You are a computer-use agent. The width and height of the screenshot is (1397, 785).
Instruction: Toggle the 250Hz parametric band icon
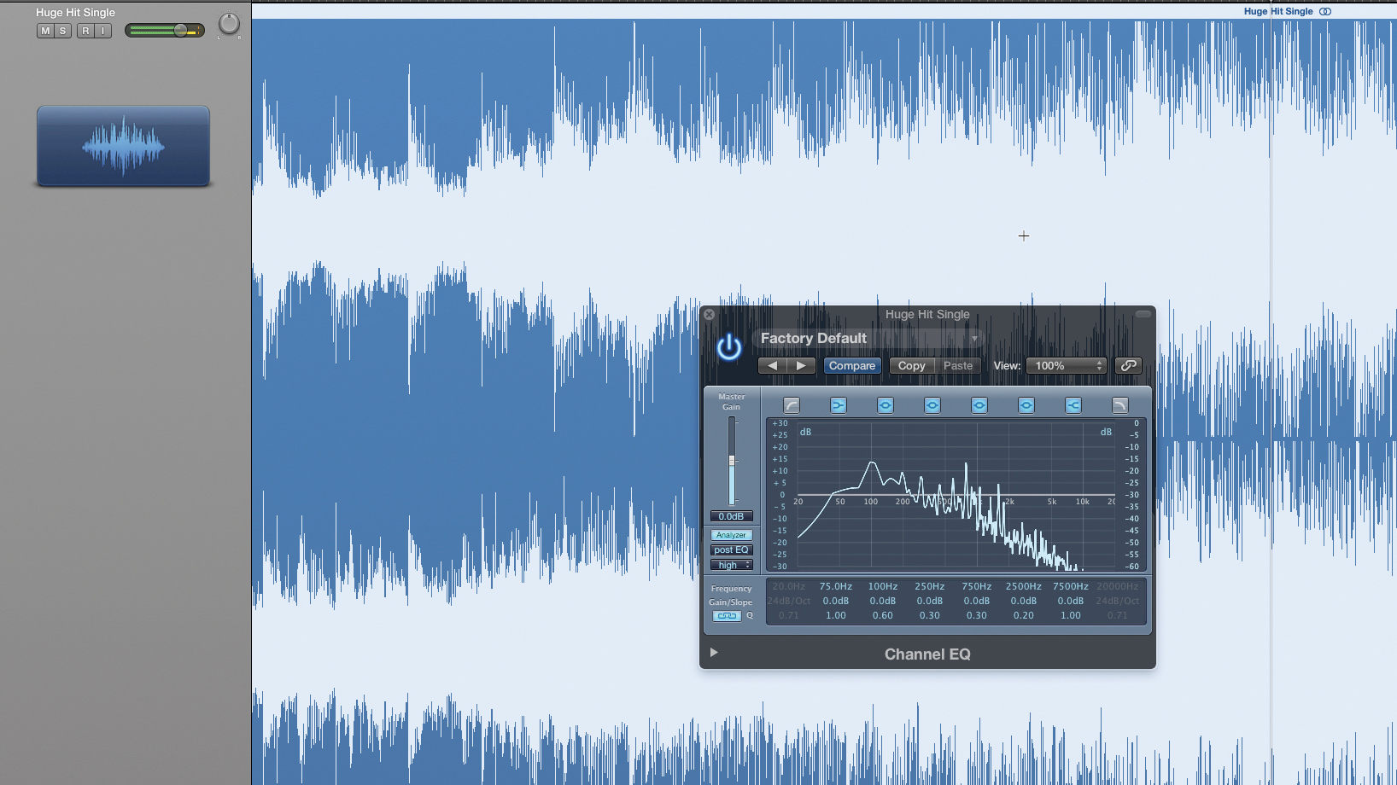932,405
